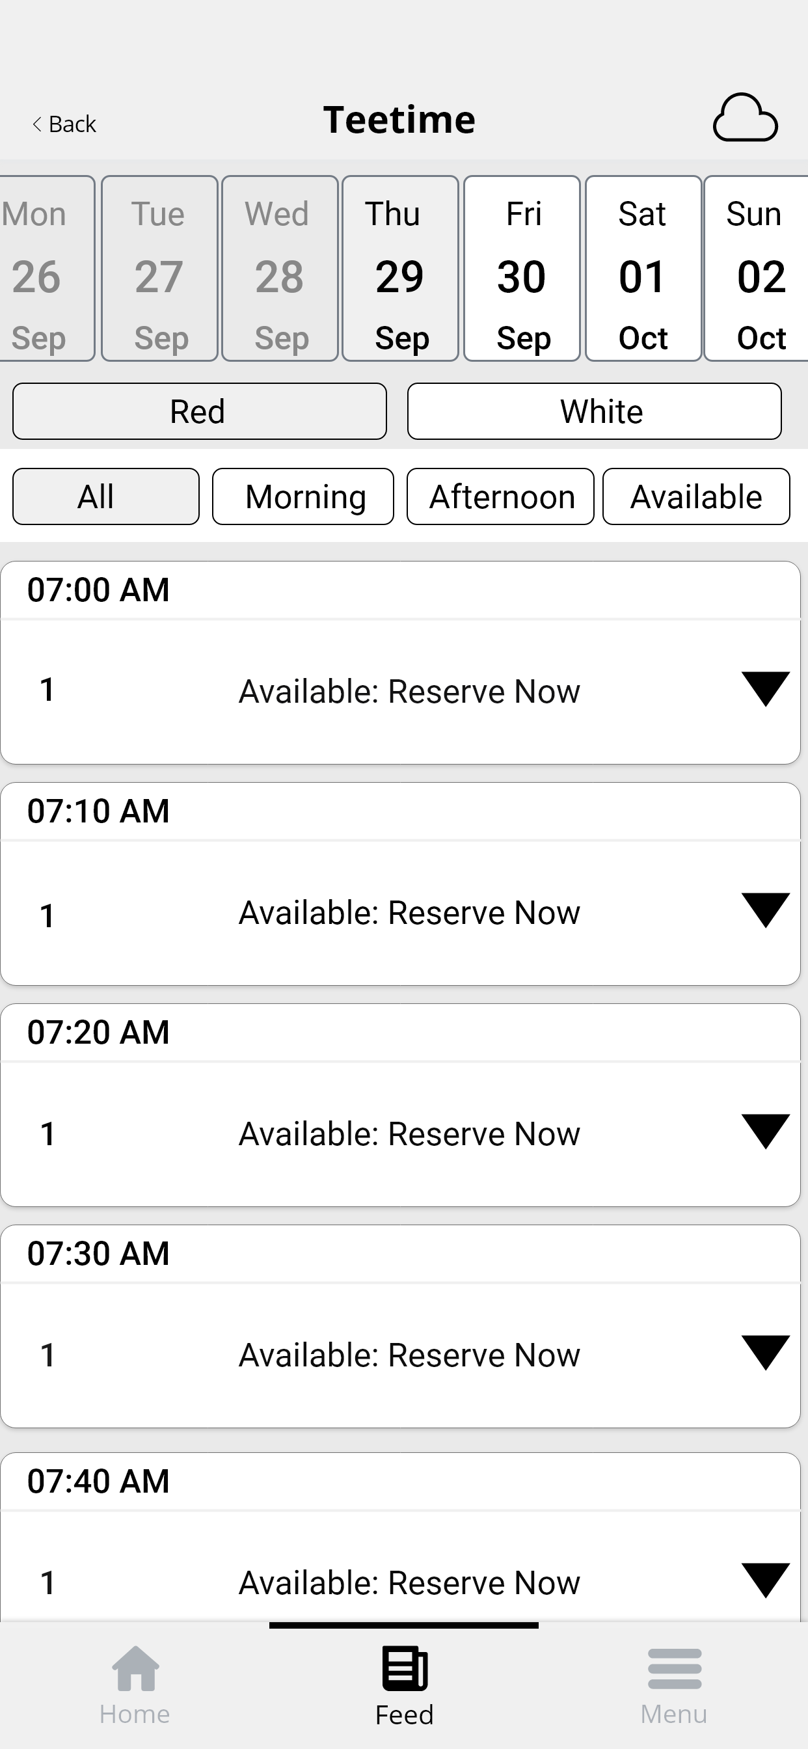Expand the 07:30 AM slot arrow
This screenshot has width=808, height=1749.
coord(765,1353)
